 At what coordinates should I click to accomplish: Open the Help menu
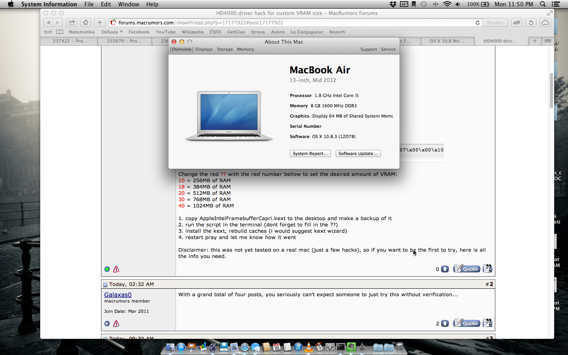pyautogui.click(x=152, y=4)
